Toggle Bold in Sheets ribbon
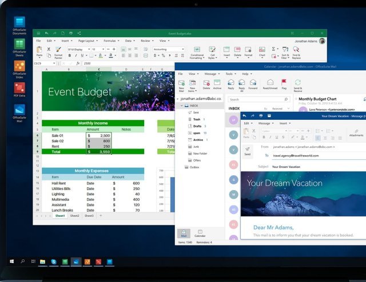Image resolution: width=366 pixels, height=282 pixels. point(70,55)
